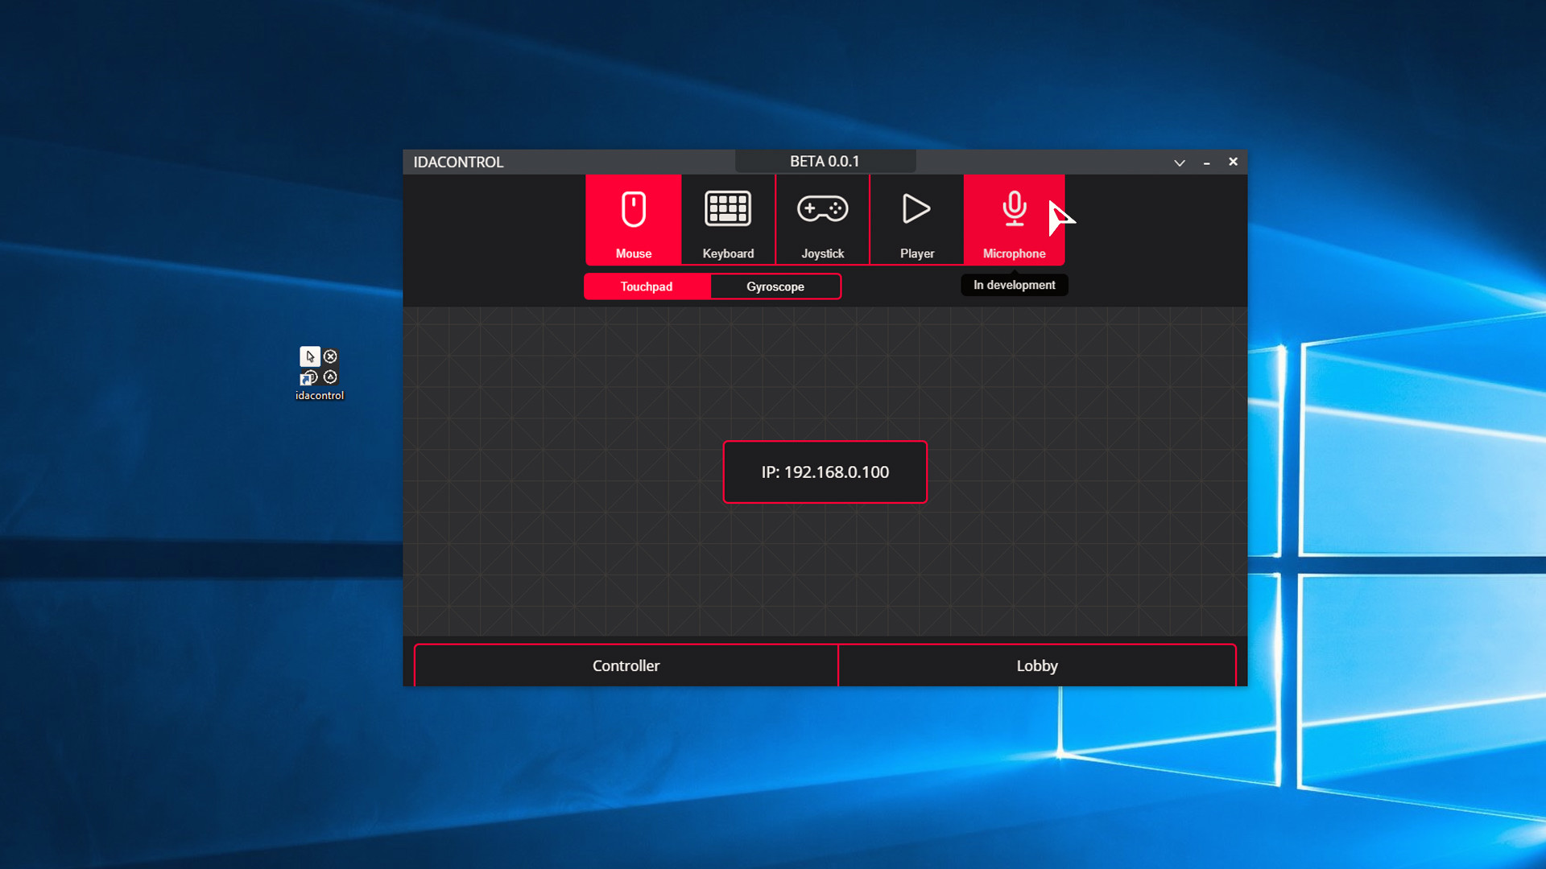This screenshot has height=869, width=1546.
Task: Switch to the Lobby tab
Action: click(x=1037, y=665)
